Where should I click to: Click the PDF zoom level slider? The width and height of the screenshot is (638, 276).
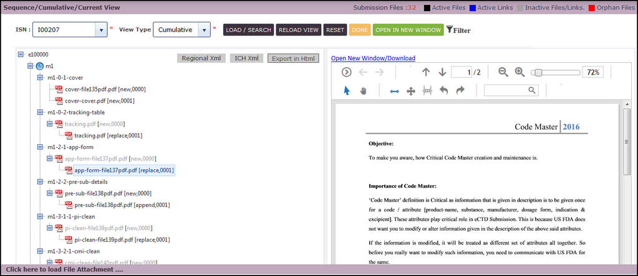pyautogui.click(x=555, y=72)
